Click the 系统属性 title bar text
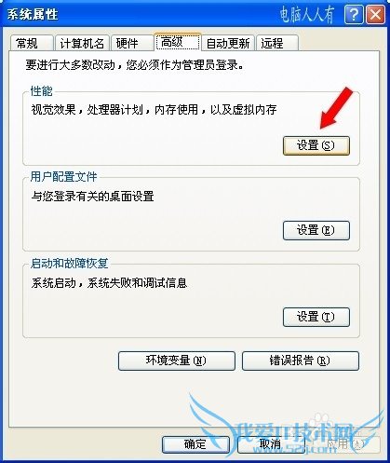390x463 pixels. [33, 15]
